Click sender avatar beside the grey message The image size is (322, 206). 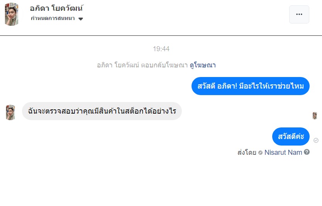[x=10, y=112]
